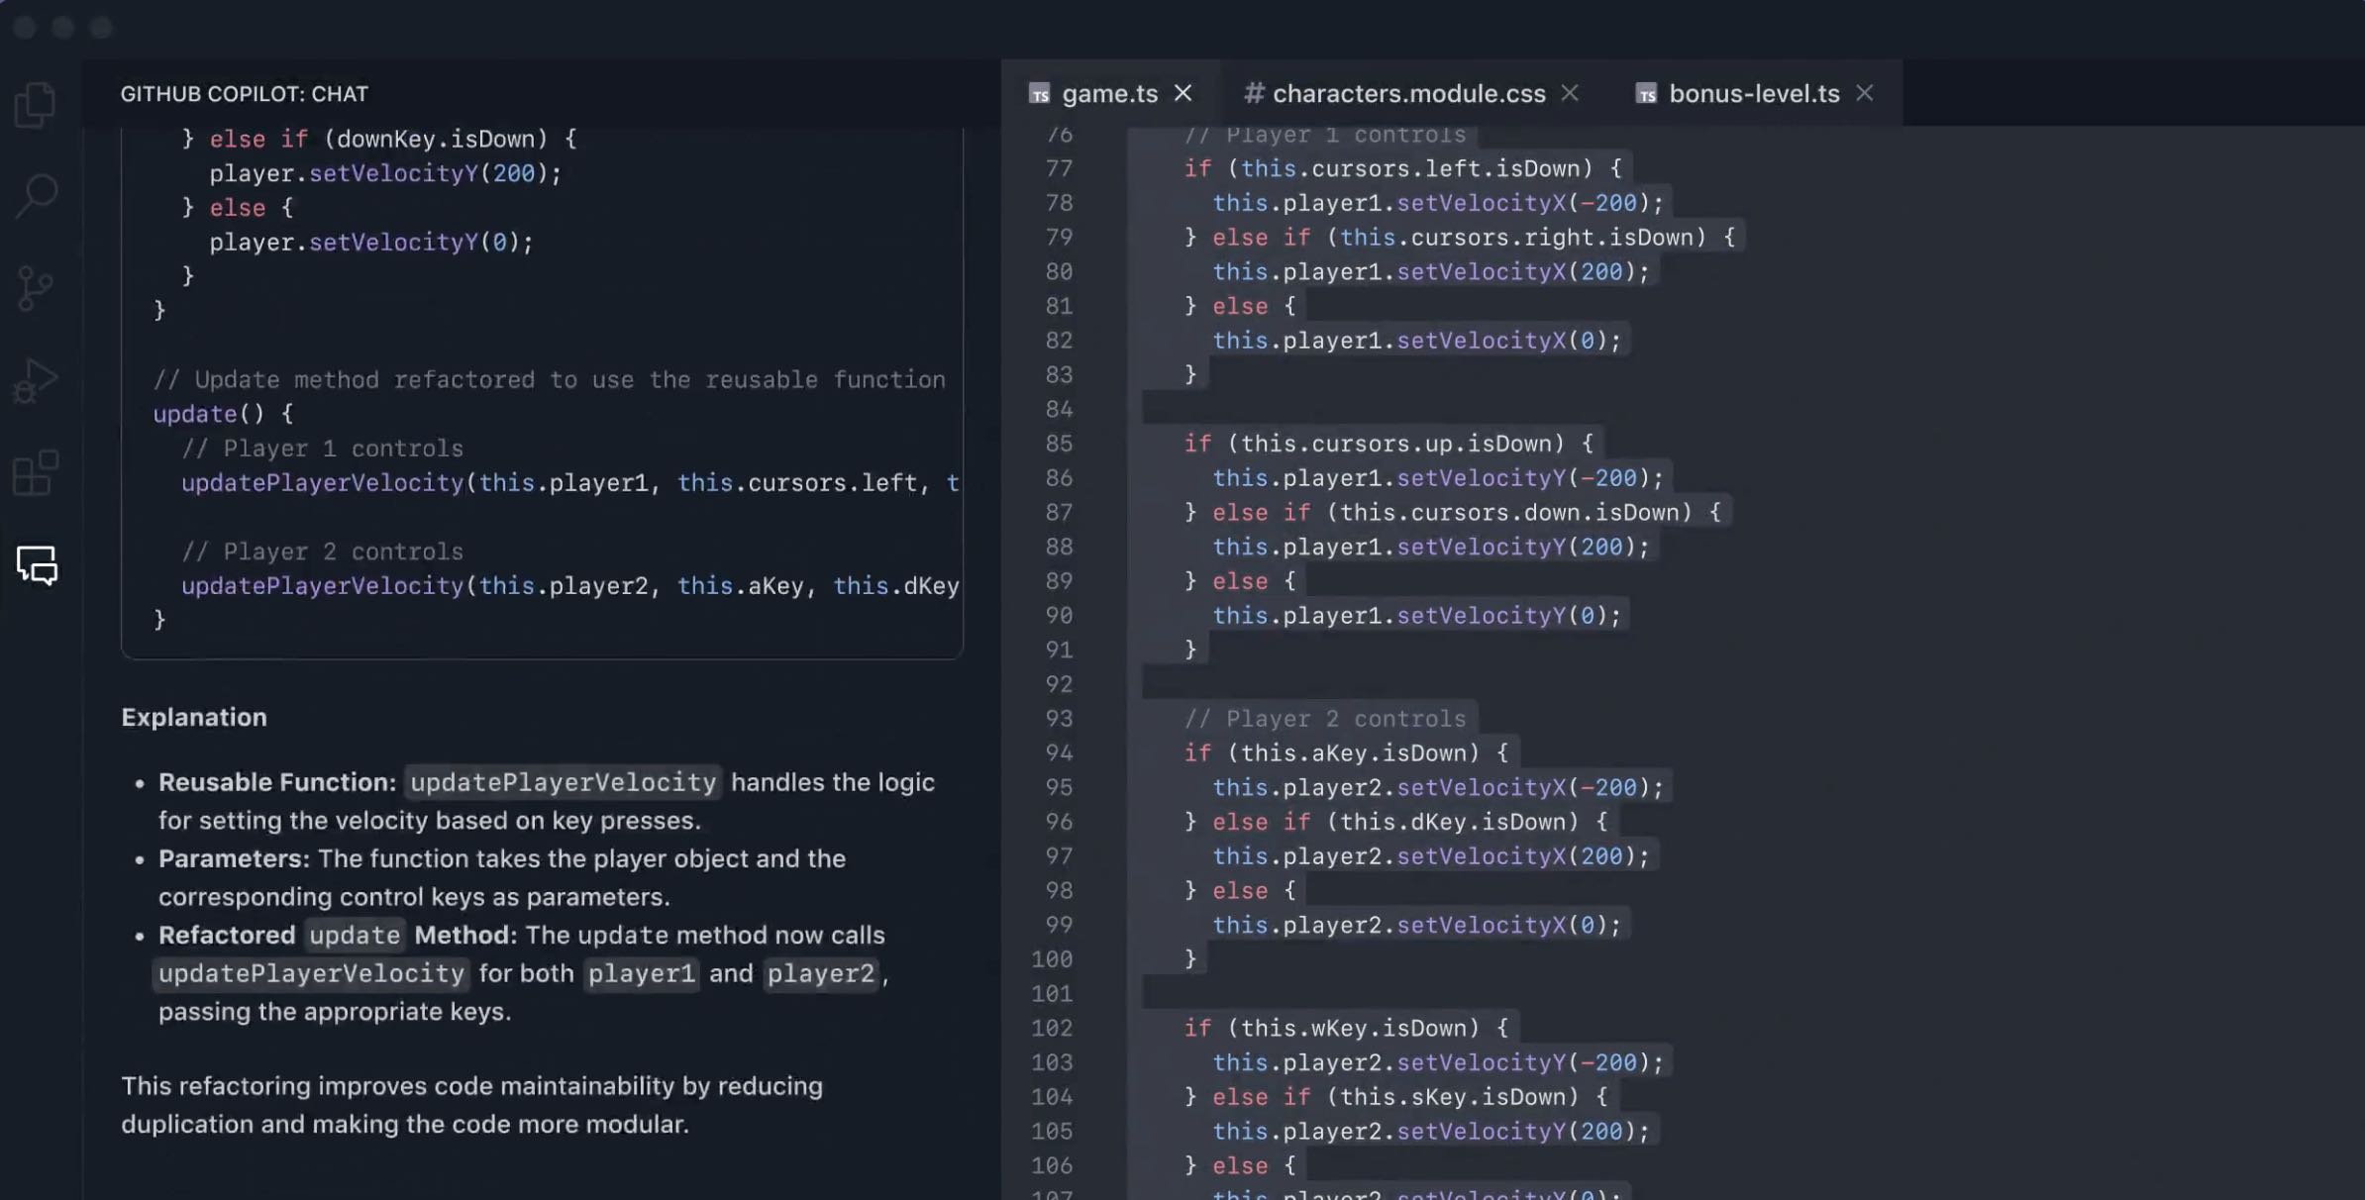Click setVelocityY(0) on line 90
Image resolution: width=2365 pixels, height=1200 pixels.
click(1502, 616)
